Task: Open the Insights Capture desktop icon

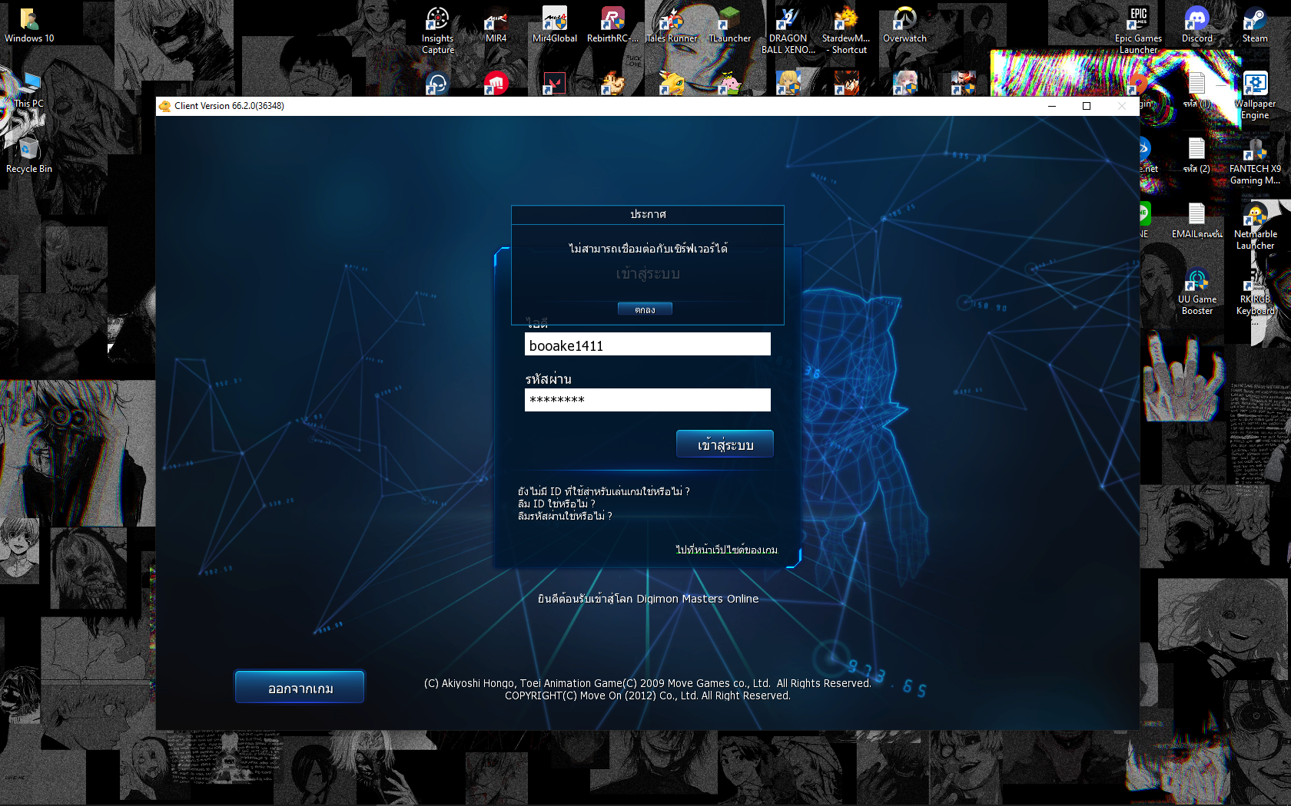Action: (x=437, y=23)
